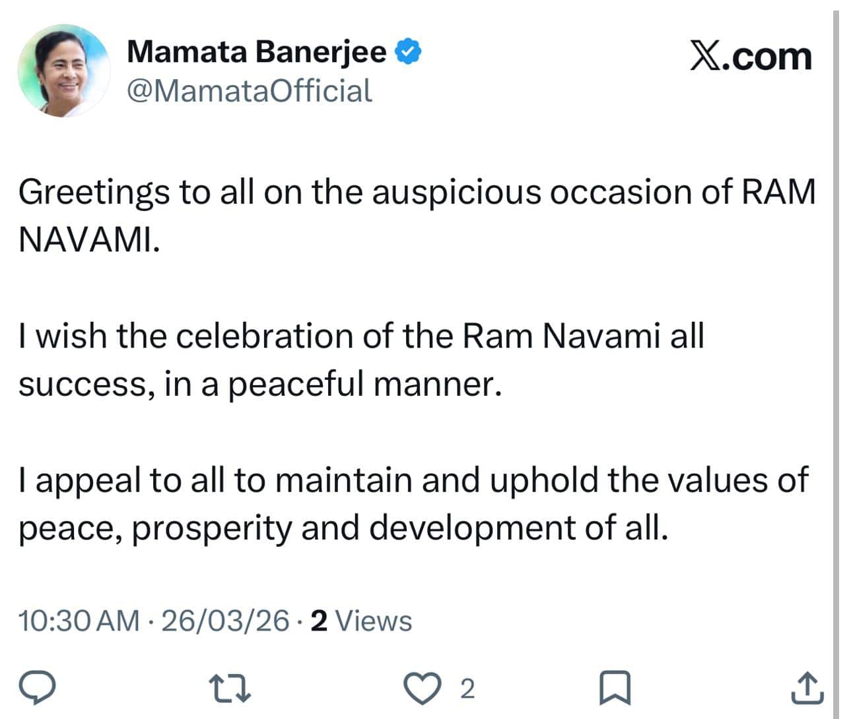Screen dimensions: 845x719
Task: Click the Mamata Banerjee display name
Action: click(256, 51)
